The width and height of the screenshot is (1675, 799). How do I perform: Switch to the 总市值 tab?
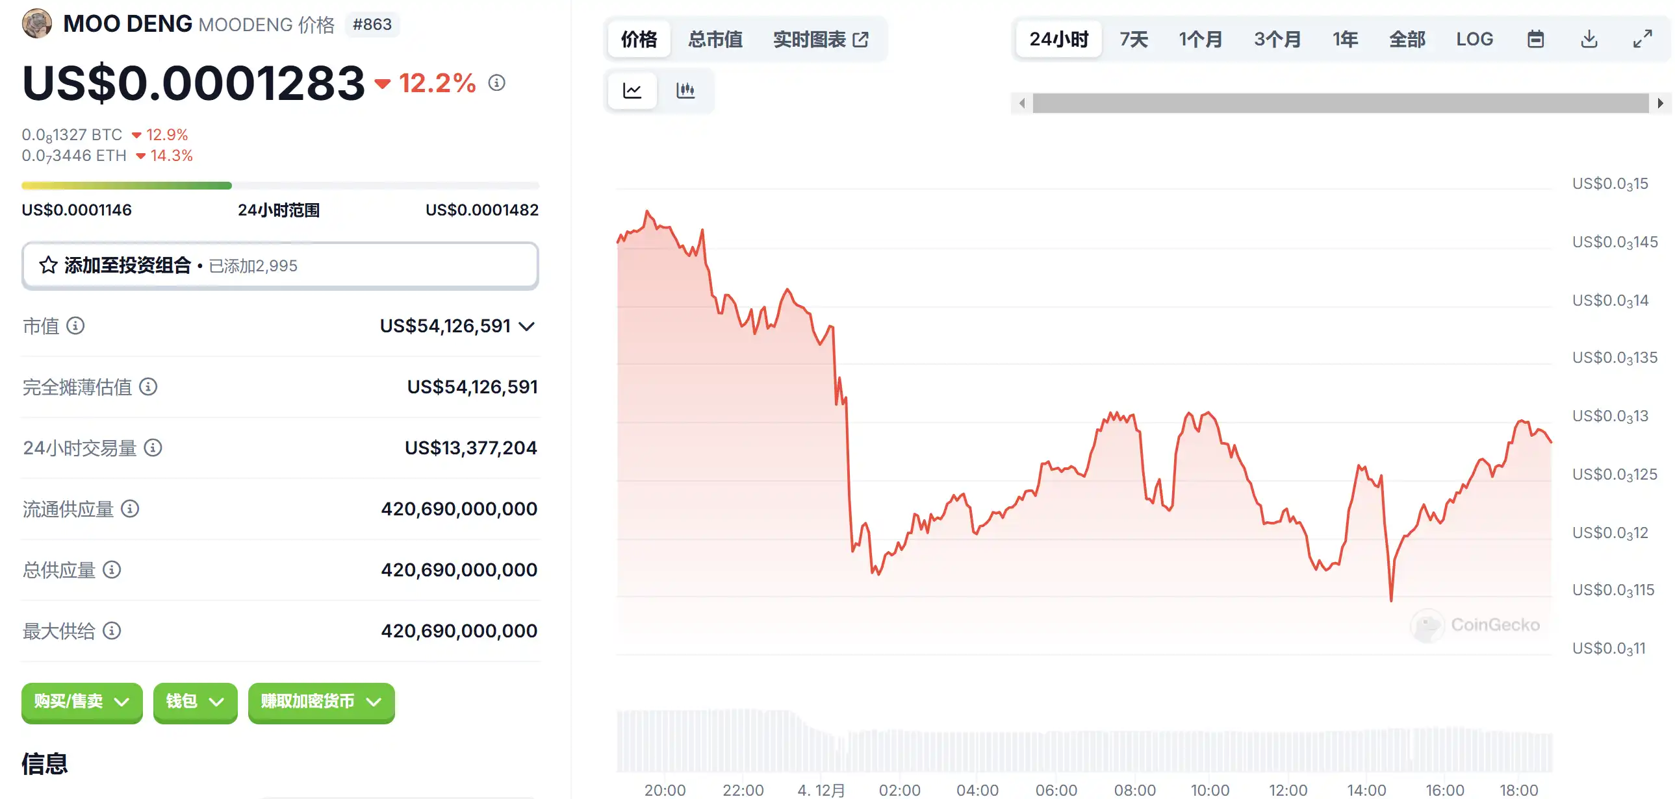point(715,39)
